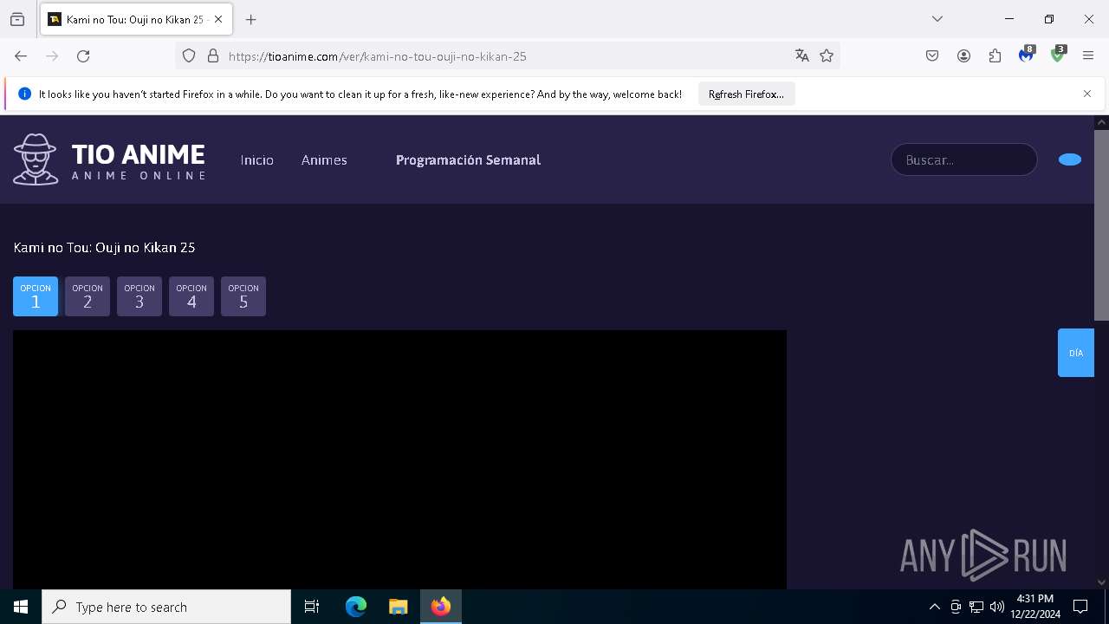Open a new browser tab
This screenshot has height=624, width=1109.
click(251, 19)
